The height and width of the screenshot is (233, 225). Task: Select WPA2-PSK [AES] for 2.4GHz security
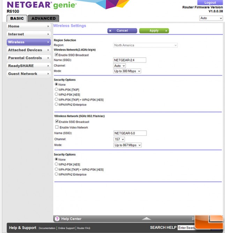(56, 94)
